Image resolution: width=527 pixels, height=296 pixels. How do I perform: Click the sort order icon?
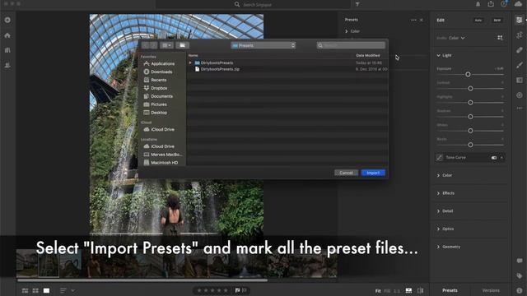(x=63, y=290)
